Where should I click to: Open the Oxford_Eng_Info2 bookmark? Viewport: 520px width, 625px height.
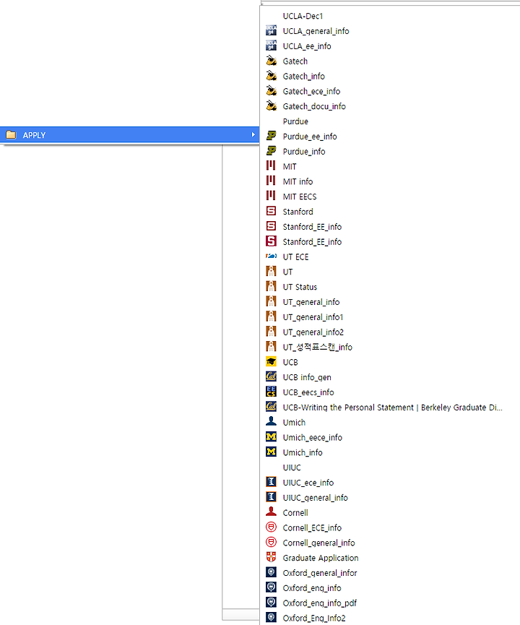(x=314, y=618)
